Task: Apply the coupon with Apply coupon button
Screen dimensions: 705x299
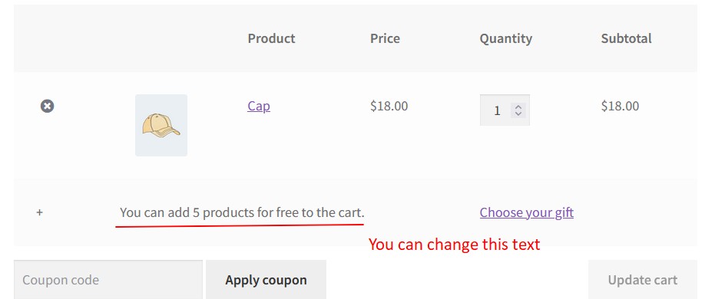Action: coord(266,280)
